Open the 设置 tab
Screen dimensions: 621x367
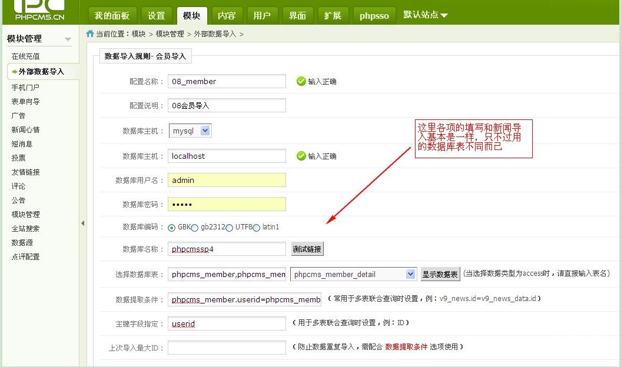click(x=156, y=16)
